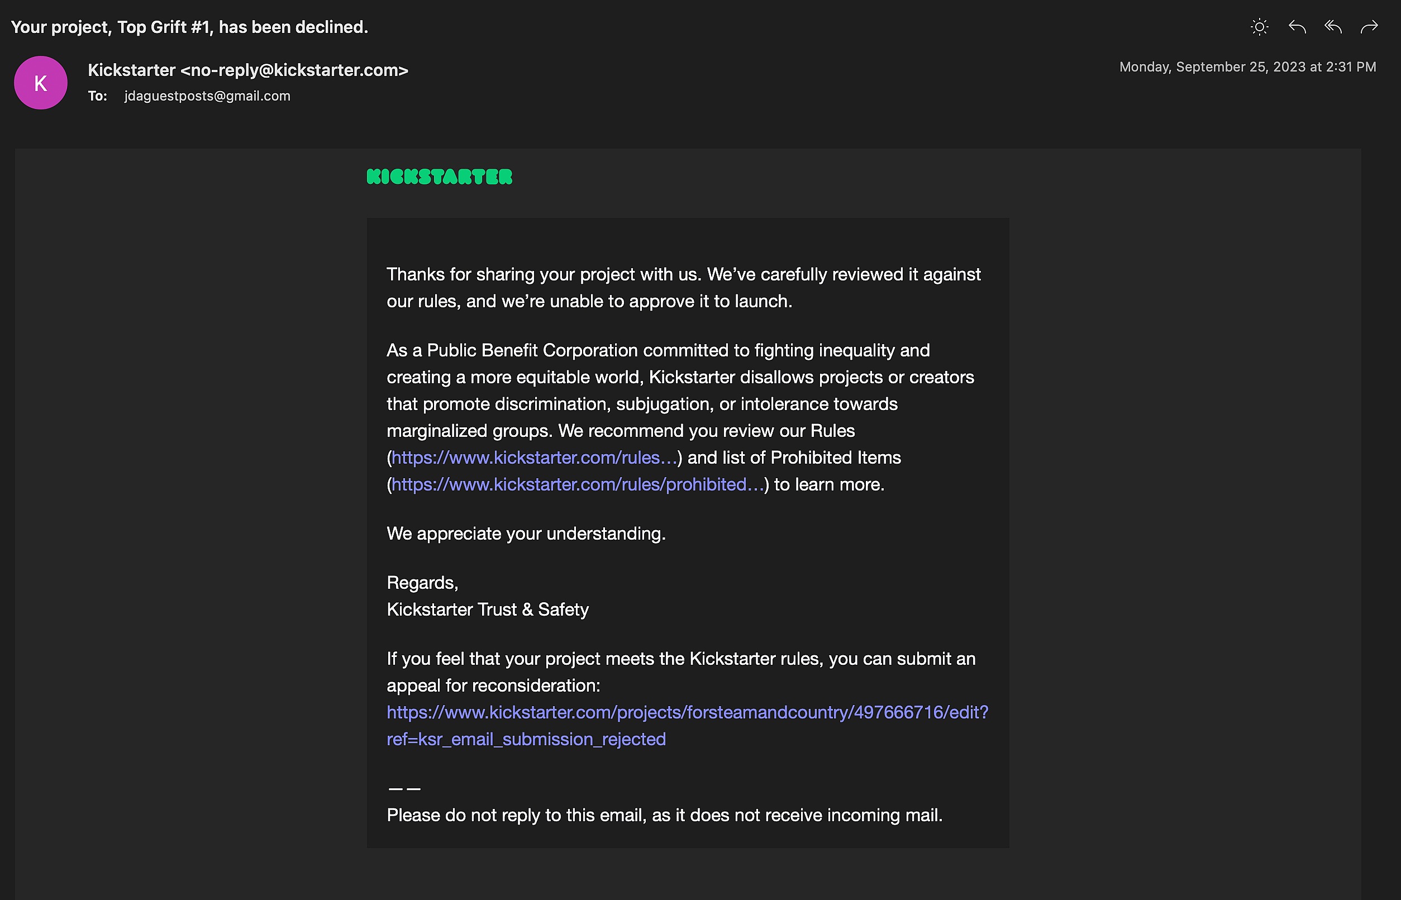Click the "Please do not reply" footer text
1401x900 pixels.
pos(664,815)
